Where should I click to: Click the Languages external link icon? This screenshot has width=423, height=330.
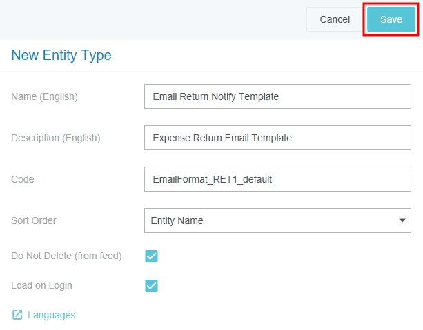(x=17, y=315)
